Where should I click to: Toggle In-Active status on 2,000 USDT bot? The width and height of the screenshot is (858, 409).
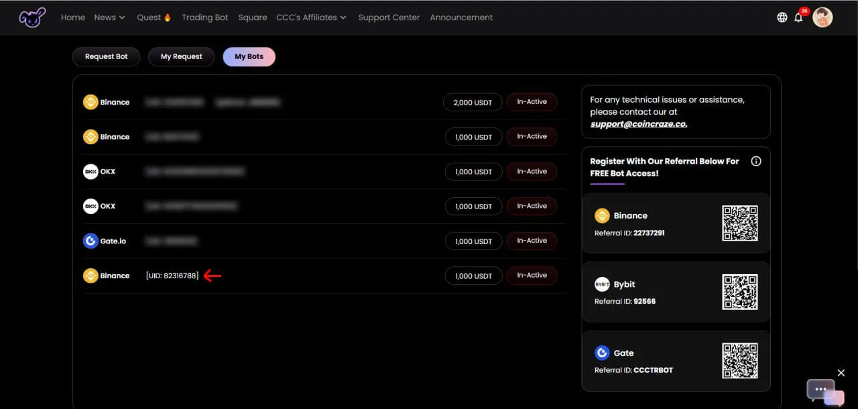click(x=532, y=102)
